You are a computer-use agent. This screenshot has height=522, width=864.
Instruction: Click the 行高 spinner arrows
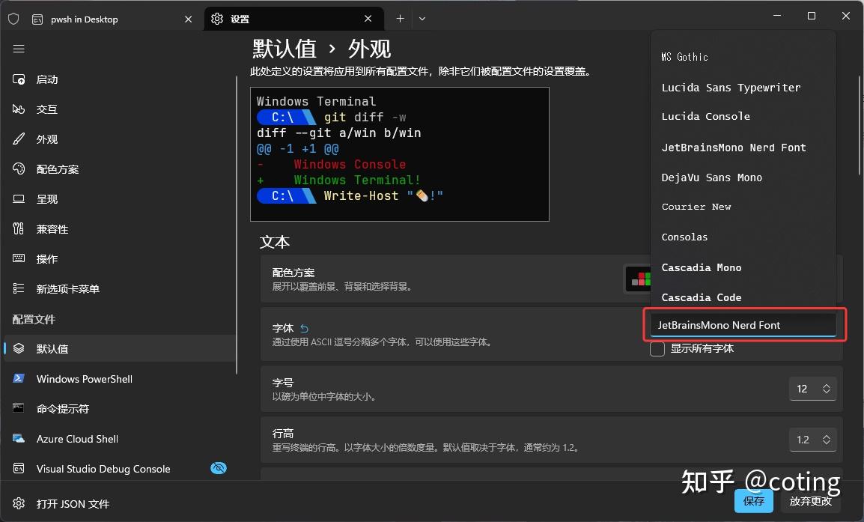click(827, 440)
